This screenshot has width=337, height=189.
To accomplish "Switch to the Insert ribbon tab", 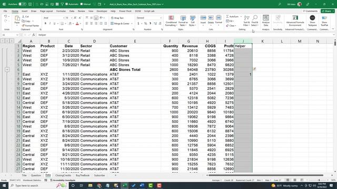I will click(24, 11).
